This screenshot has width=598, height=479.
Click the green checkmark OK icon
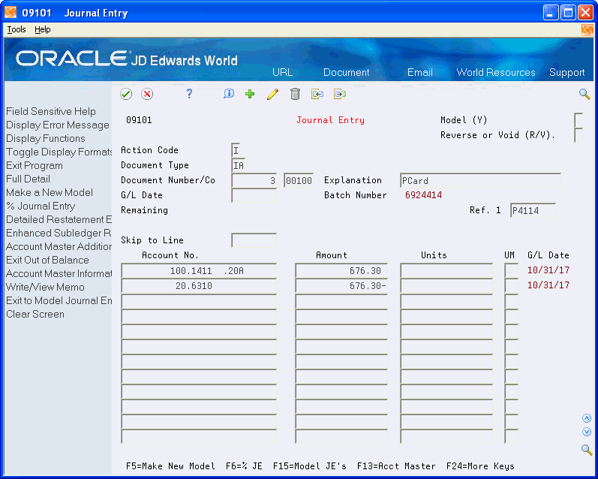pyautogui.click(x=126, y=94)
